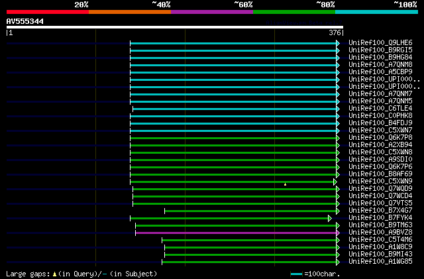
Task: Open the UniRef100_A7QNM7 hit label
Action: pyautogui.click(x=380, y=94)
